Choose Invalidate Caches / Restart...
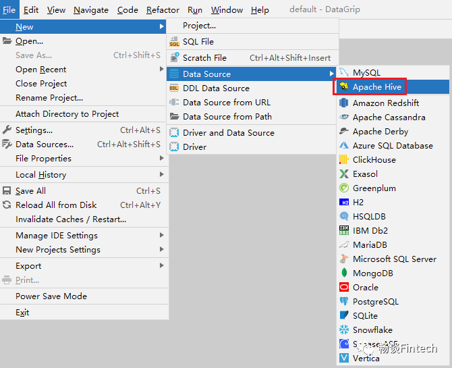The height and width of the screenshot is (368, 452). click(84, 219)
